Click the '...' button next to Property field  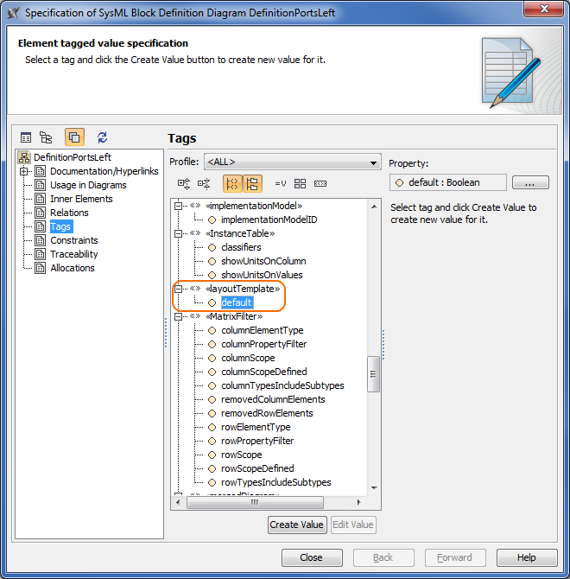pyautogui.click(x=530, y=182)
